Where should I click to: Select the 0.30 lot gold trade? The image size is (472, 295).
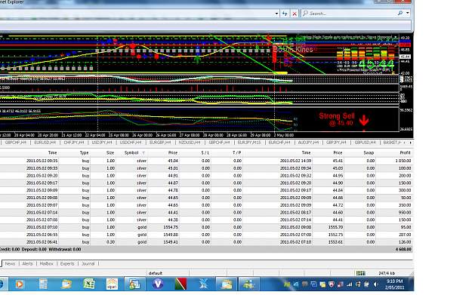point(206,242)
